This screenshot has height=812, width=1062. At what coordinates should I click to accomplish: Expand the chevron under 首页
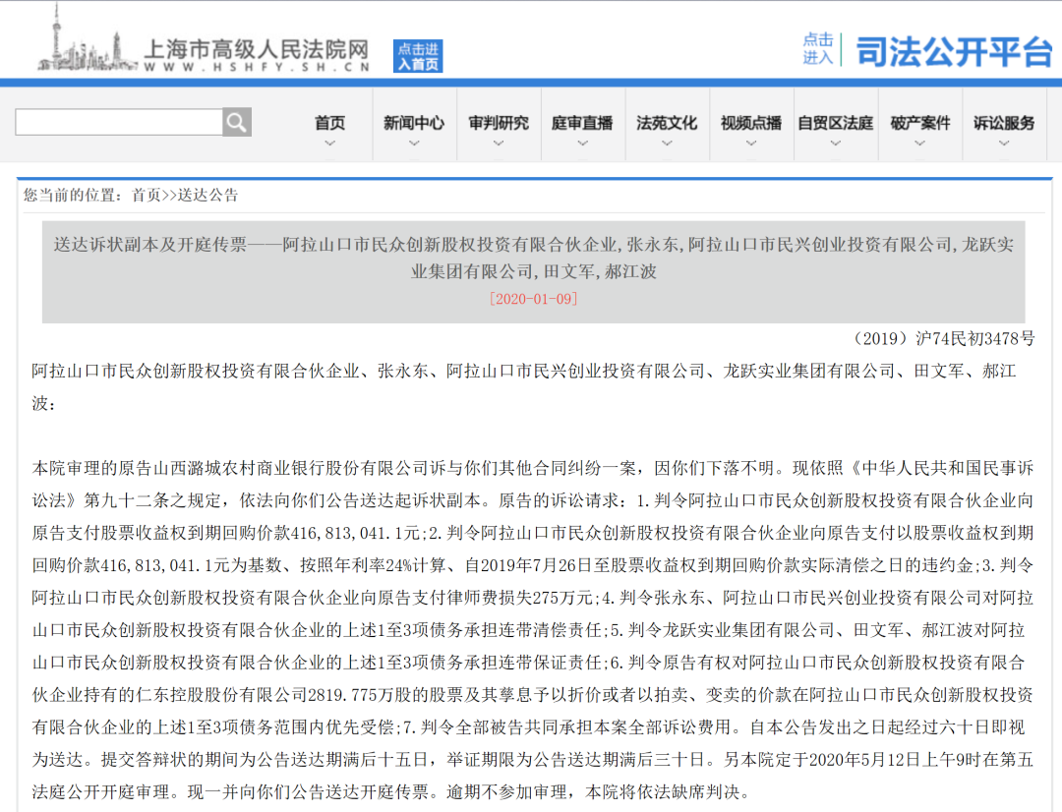pyautogui.click(x=329, y=144)
